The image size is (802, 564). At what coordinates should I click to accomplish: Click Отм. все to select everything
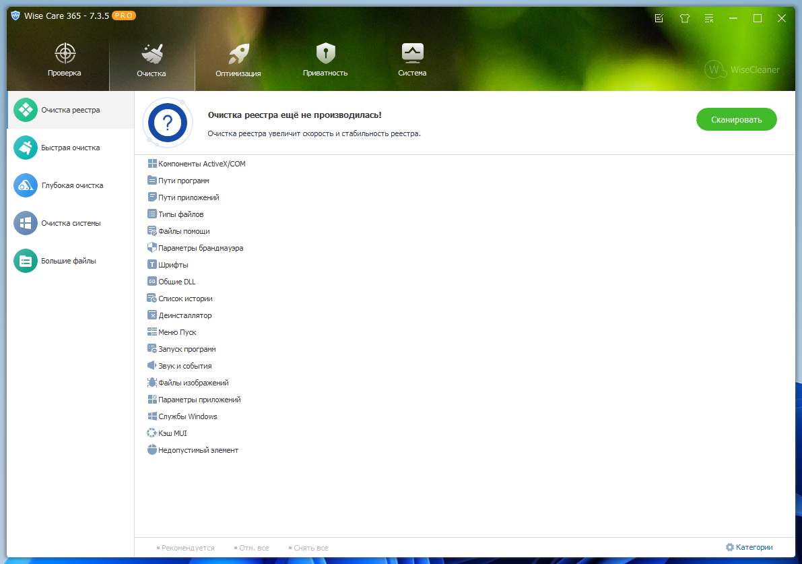pyautogui.click(x=253, y=548)
